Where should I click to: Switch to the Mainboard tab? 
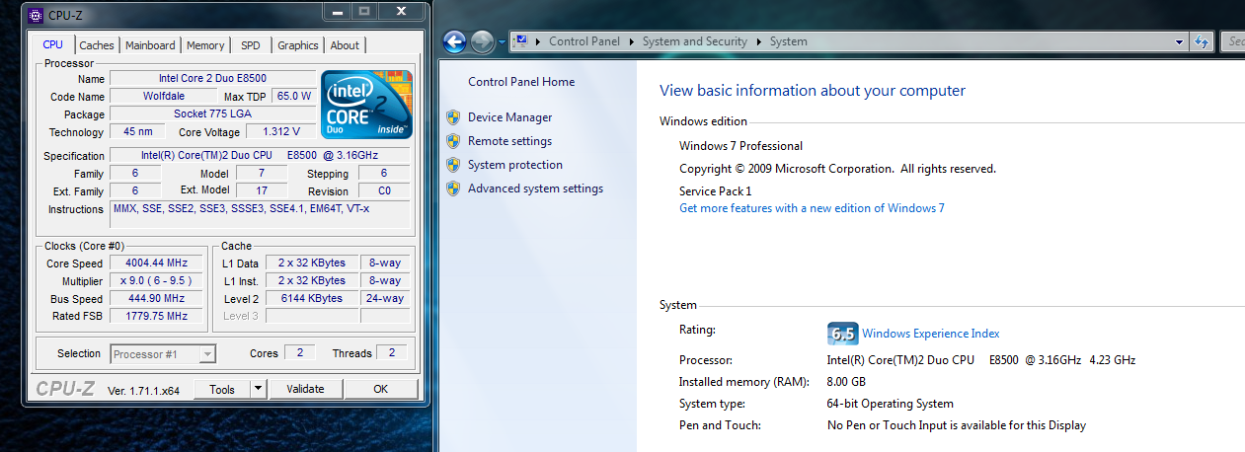(x=150, y=45)
